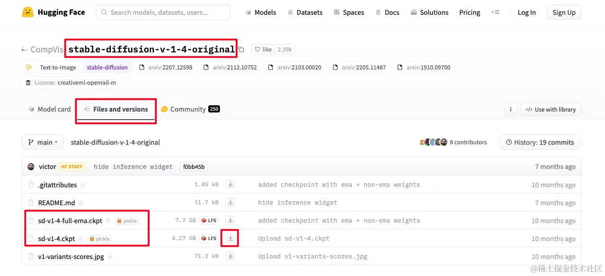This screenshot has height=276, width=605.
Task: Click the Log In link
Action: click(526, 12)
